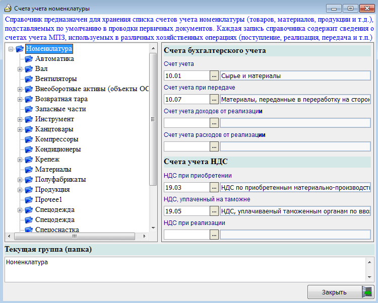Click the field containing 10.07
Image resolution: width=378 pixels, height=303 pixels.
click(x=187, y=99)
